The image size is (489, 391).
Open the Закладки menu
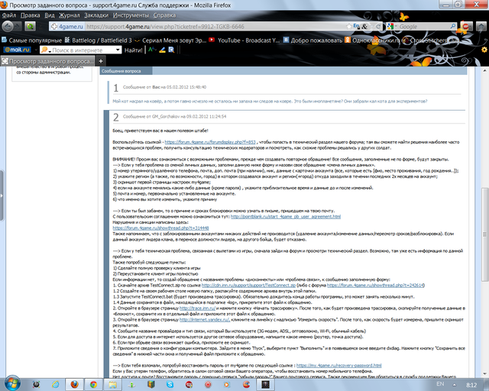coord(96,15)
